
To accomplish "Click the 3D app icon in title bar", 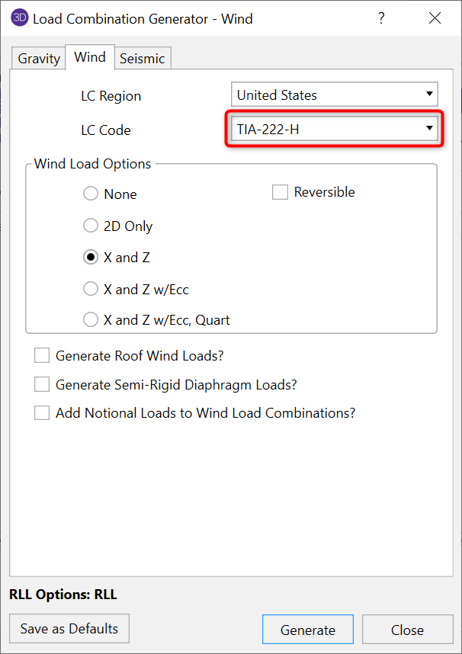I will click(x=20, y=18).
